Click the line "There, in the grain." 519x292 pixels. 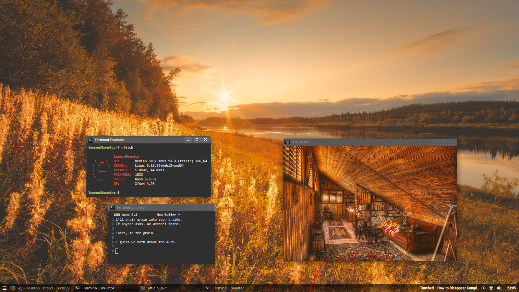(135, 233)
